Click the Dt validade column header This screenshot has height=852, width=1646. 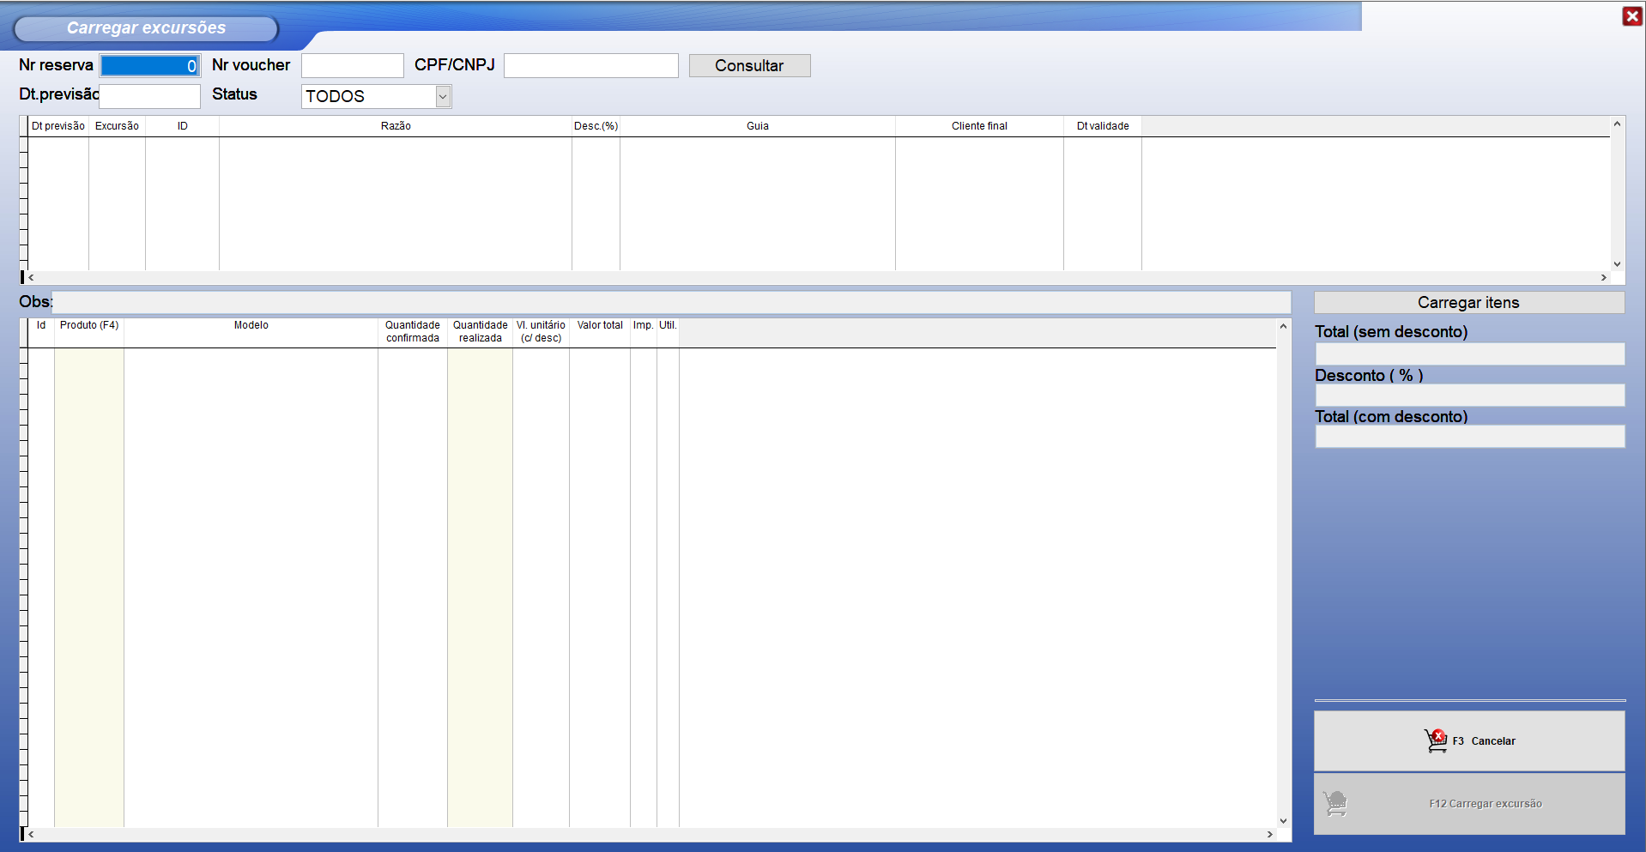click(1103, 126)
